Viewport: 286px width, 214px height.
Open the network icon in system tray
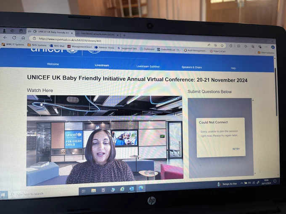(x=254, y=183)
